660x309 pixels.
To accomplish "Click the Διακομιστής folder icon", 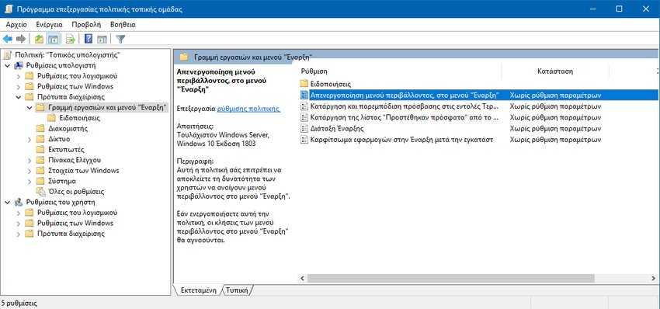I will coord(40,128).
